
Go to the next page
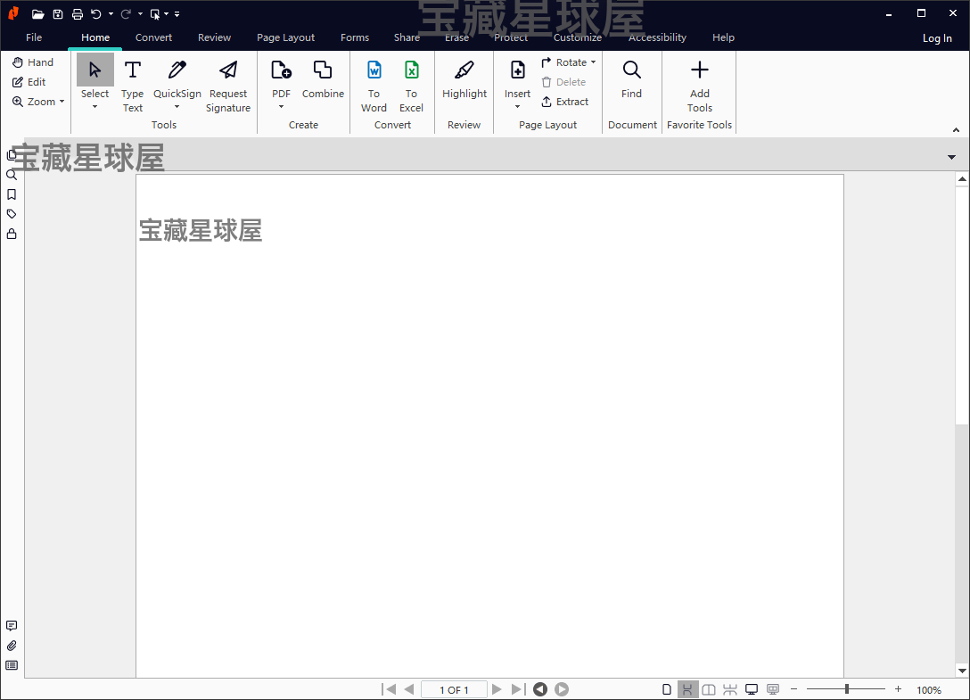pos(497,689)
